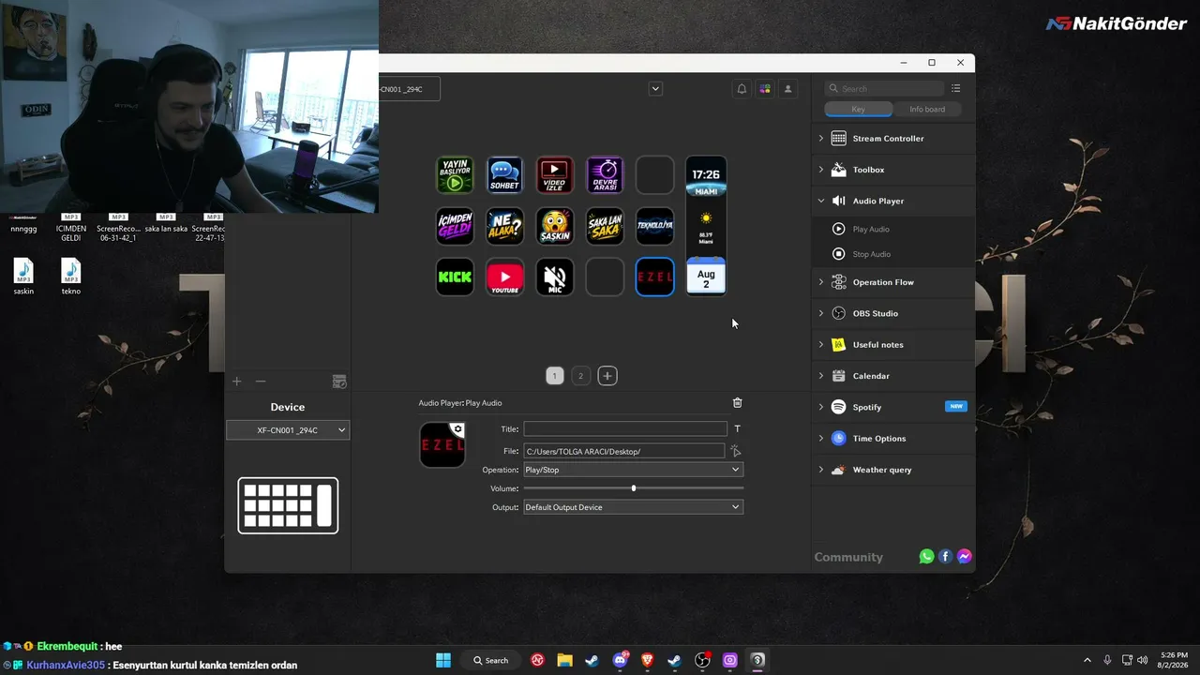Image resolution: width=1200 pixels, height=675 pixels.
Task: Select the Sohbet chat key
Action: tap(504, 175)
